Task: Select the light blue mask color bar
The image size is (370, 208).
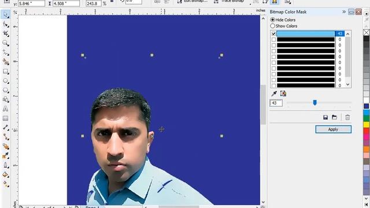Action: [306, 34]
